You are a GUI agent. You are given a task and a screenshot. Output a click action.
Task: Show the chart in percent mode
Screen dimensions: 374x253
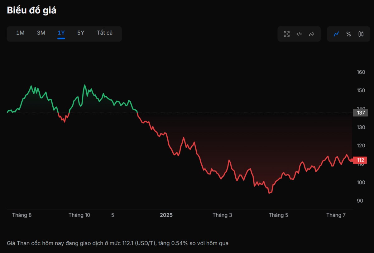[x=348, y=34]
